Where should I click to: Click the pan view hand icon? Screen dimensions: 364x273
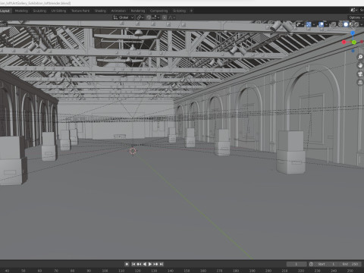click(360, 65)
